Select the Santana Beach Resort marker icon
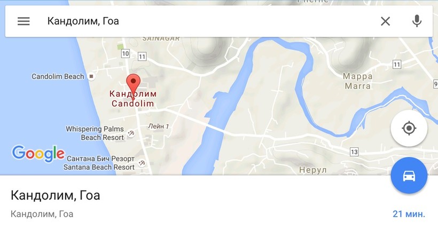This screenshot has height=246, width=438. [x=142, y=163]
